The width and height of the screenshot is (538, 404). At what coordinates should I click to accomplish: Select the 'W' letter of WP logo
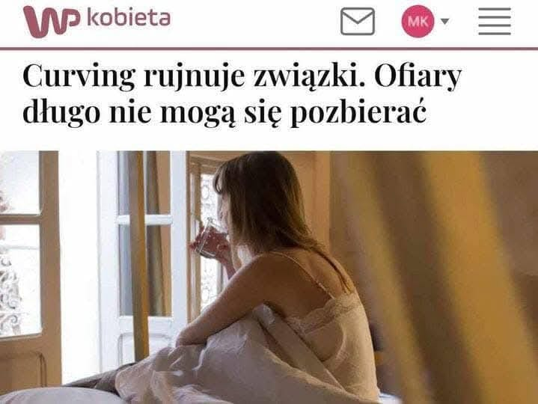(x=43, y=21)
